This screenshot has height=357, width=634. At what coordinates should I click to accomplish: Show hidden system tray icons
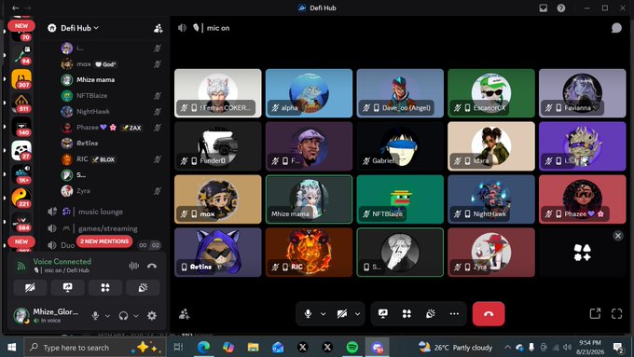click(x=507, y=348)
